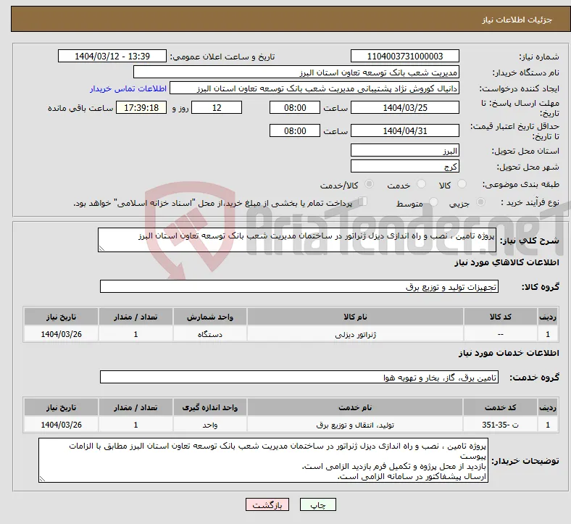Click the گروه کالا field تجهیزات تولید و توزیع برق

point(299,286)
